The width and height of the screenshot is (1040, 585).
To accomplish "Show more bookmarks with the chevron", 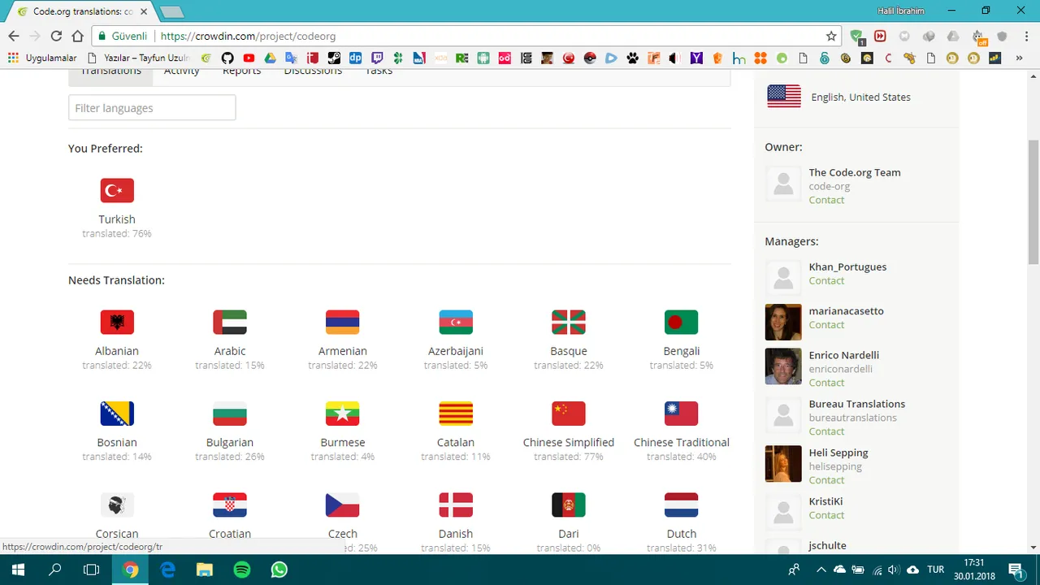I will 1019,58.
